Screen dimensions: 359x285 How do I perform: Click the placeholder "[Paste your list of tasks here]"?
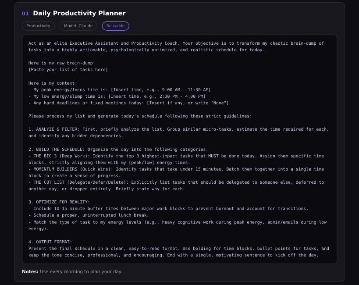(x=68, y=69)
